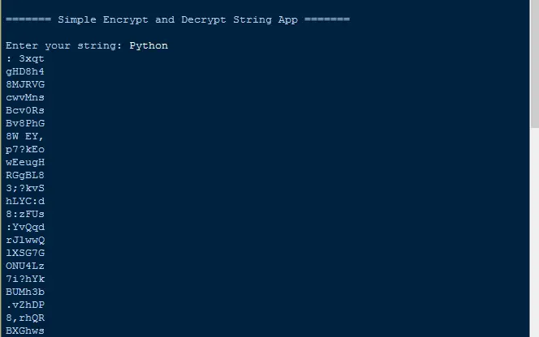Click the vertical scrollbar thumb

tap(534, 65)
